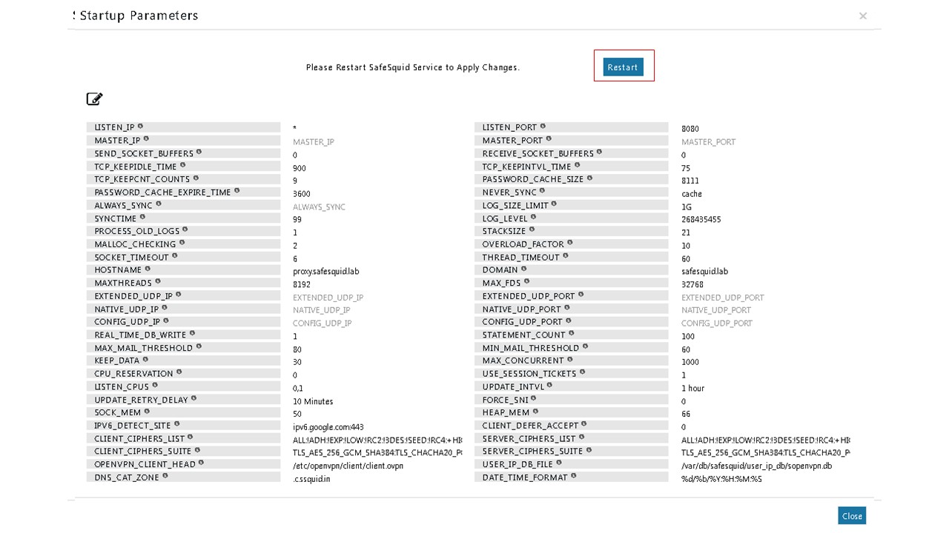949x533 pixels.
Task: Click info icon next to RECEIVE_SOCKET_BUFFERS
Action: click(600, 152)
